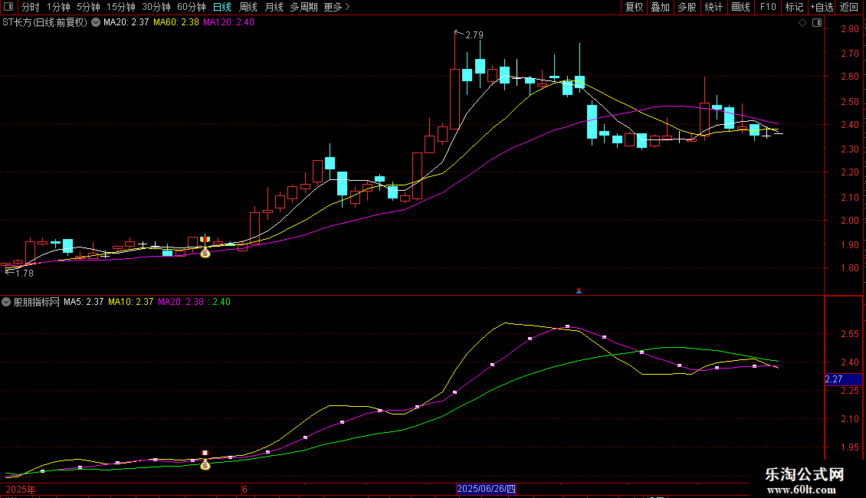Click the 1.78 low price marker
Image resolution: width=866 pixels, height=498 pixels.
click(25, 274)
